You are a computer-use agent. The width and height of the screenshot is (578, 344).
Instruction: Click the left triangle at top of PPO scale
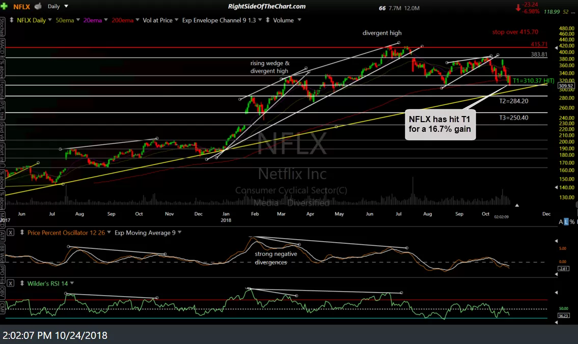(556, 241)
